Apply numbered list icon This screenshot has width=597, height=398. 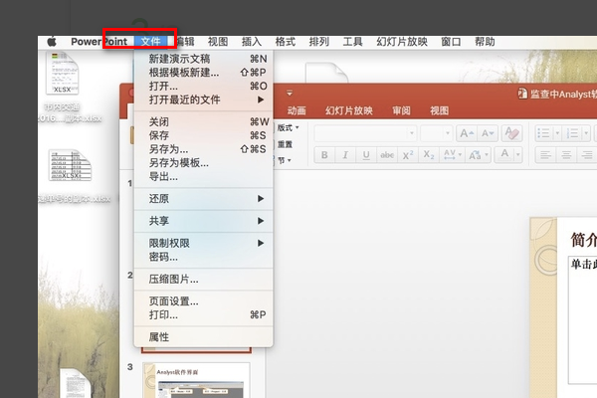tap(572, 133)
